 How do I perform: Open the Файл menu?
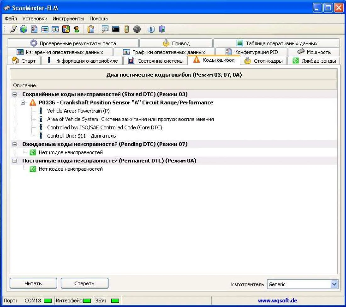(11, 19)
